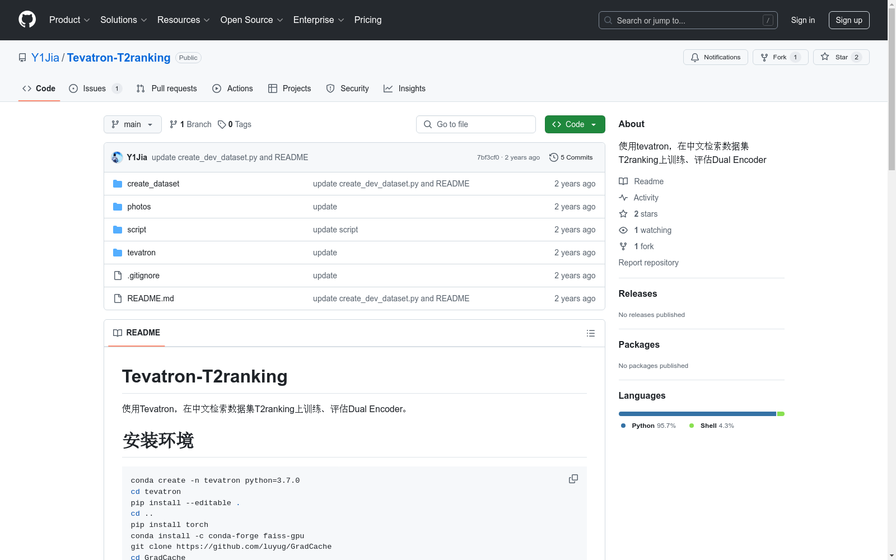Click the fork icon beside 1 fork
This screenshot has width=896, height=560.
[623, 246]
